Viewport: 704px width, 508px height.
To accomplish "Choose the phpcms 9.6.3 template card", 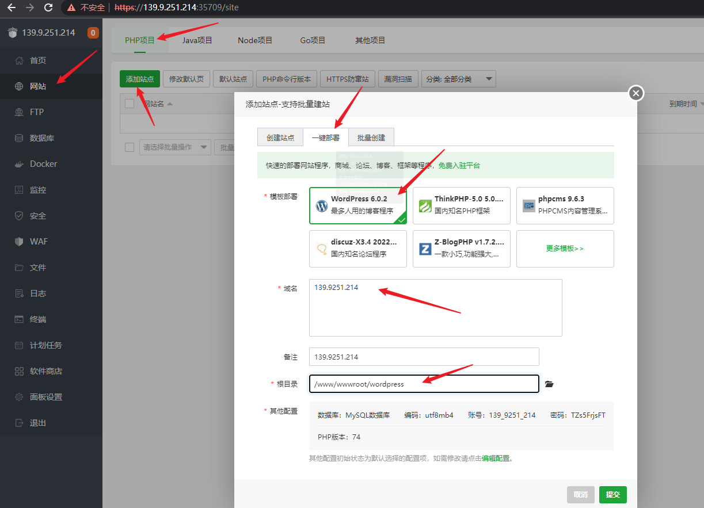I will click(565, 205).
